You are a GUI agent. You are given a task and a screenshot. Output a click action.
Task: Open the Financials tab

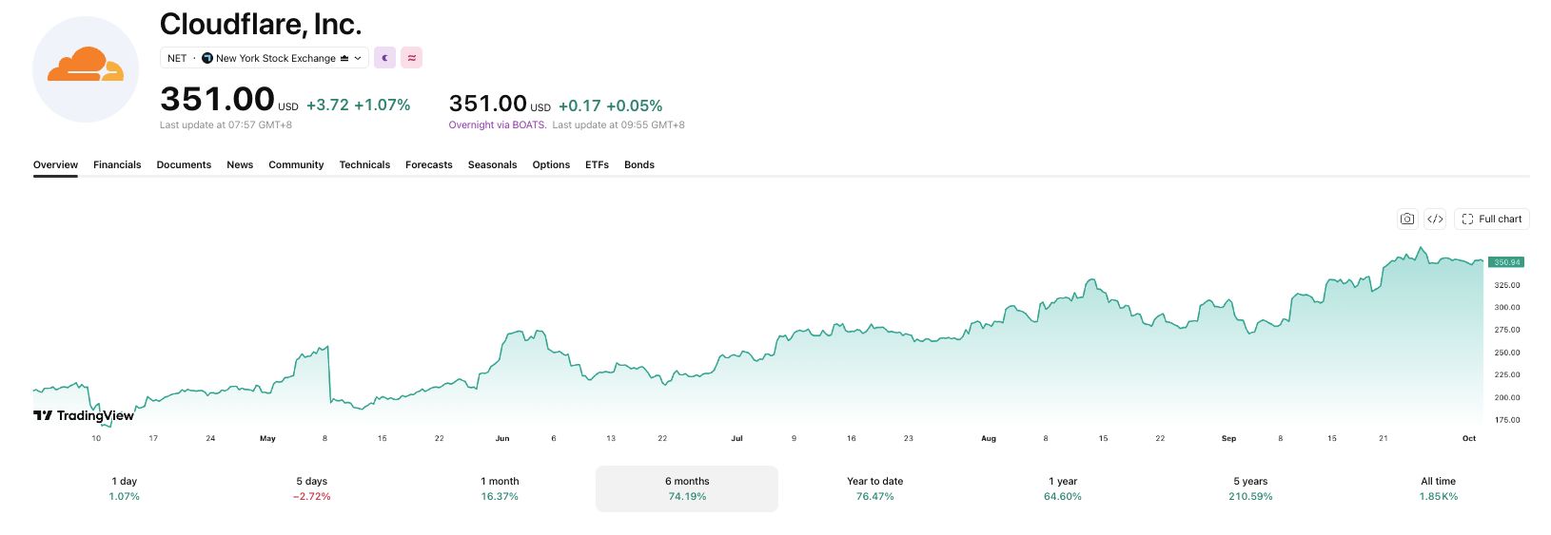point(117,164)
